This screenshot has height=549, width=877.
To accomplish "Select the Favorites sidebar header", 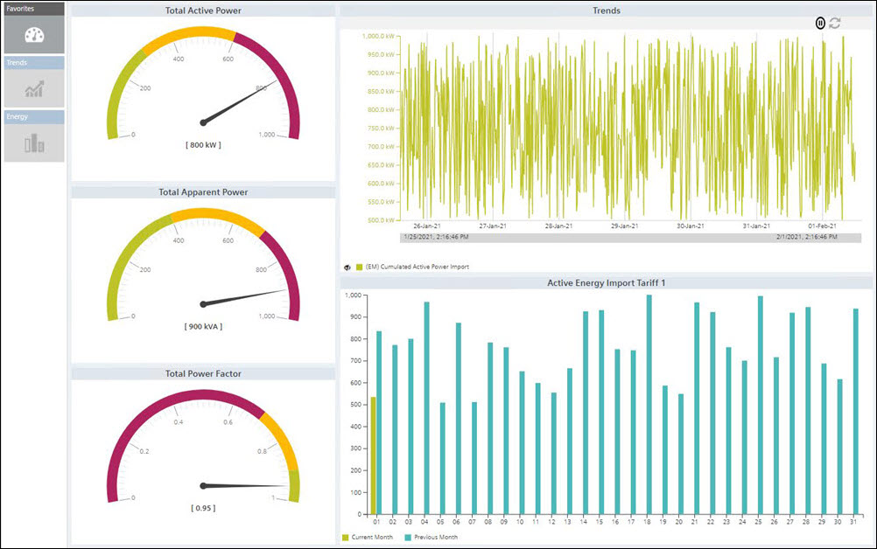I will click(33, 8).
